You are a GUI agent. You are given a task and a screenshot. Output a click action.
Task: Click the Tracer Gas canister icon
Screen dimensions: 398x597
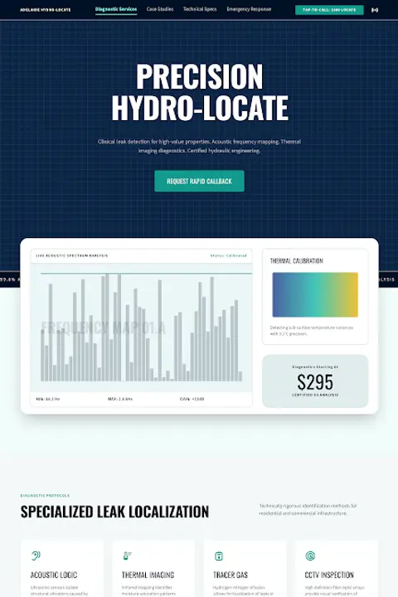(x=219, y=556)
